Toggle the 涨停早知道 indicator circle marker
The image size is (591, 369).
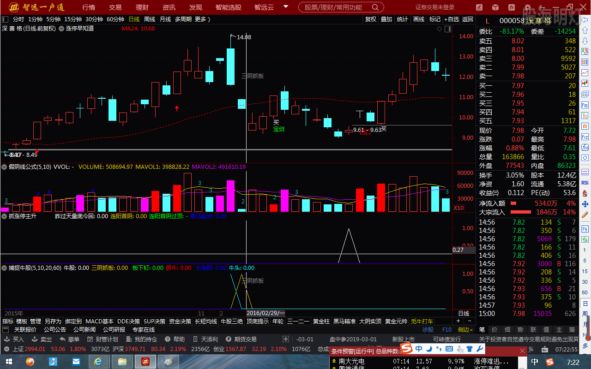(61, 29)
